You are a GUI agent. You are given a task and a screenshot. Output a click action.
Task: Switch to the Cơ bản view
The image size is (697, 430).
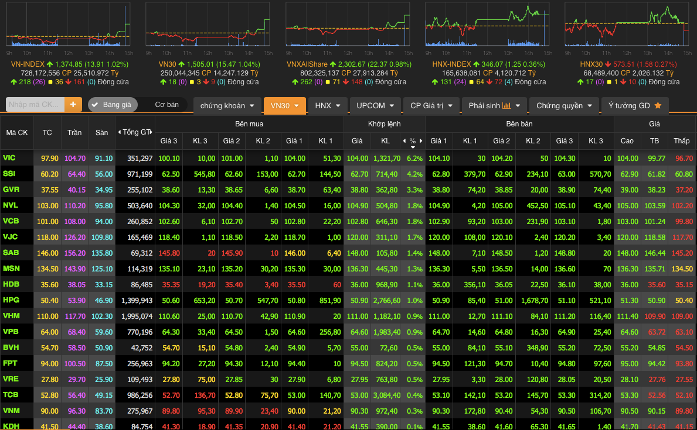click(166, 105)
